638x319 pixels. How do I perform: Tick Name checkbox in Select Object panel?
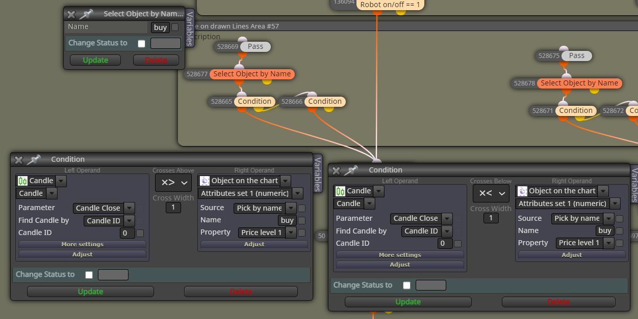tap(175, 27)
